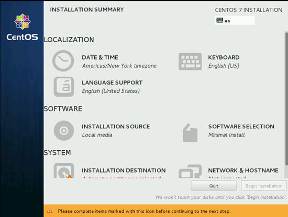Click the Installation Destination hard drive icon
Screen dimensions: 288x217
64,171
